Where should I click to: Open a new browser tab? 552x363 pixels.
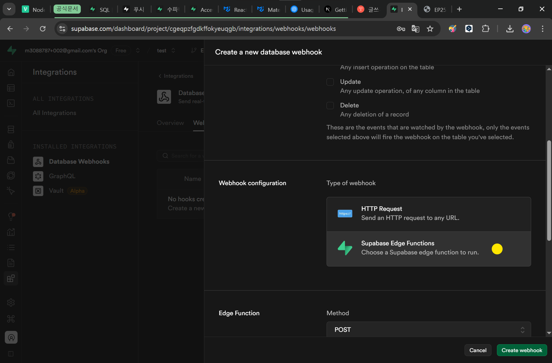tap(459, 9)
